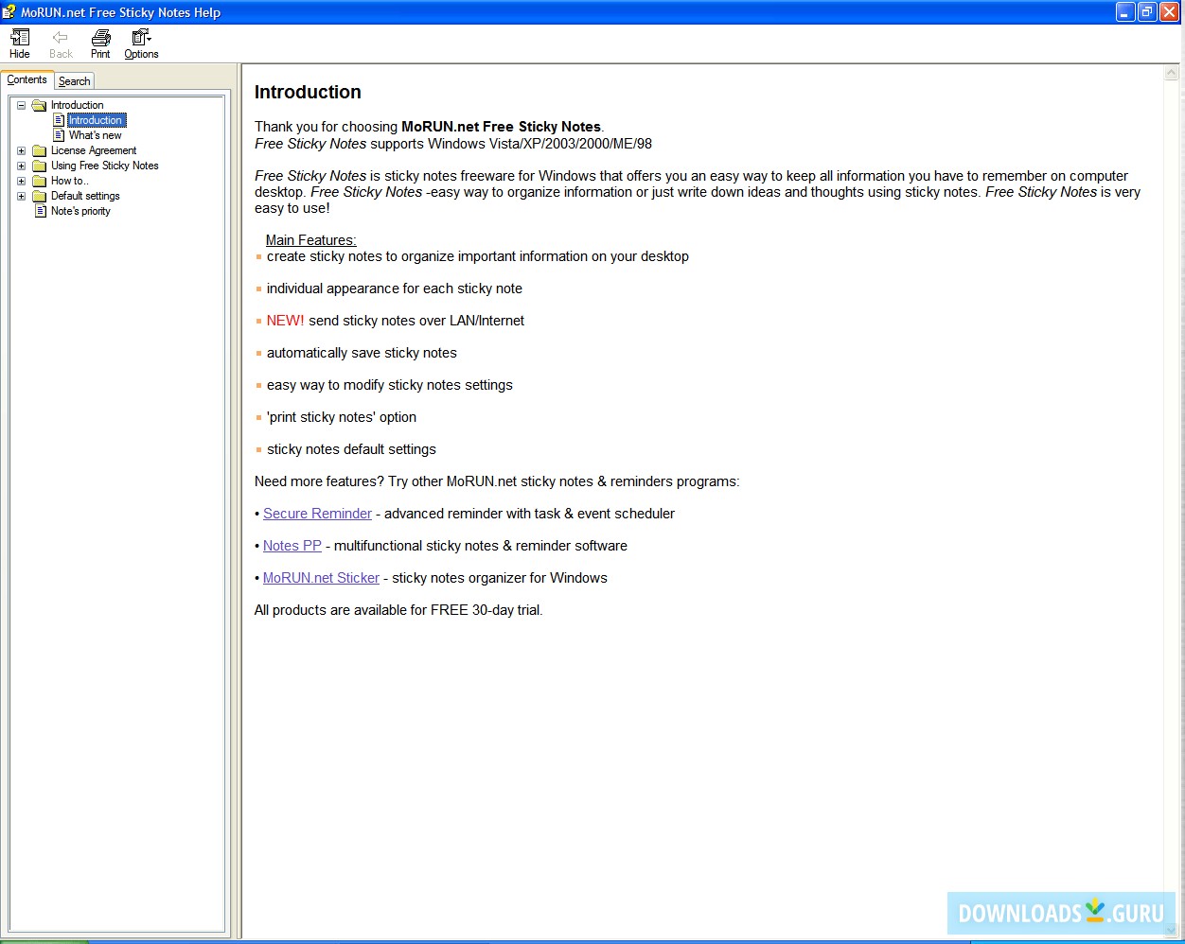Click the page icon next to What's new
Viewport: 1185px width, 944px height.
pyautogui.click(x=58, y=134)
